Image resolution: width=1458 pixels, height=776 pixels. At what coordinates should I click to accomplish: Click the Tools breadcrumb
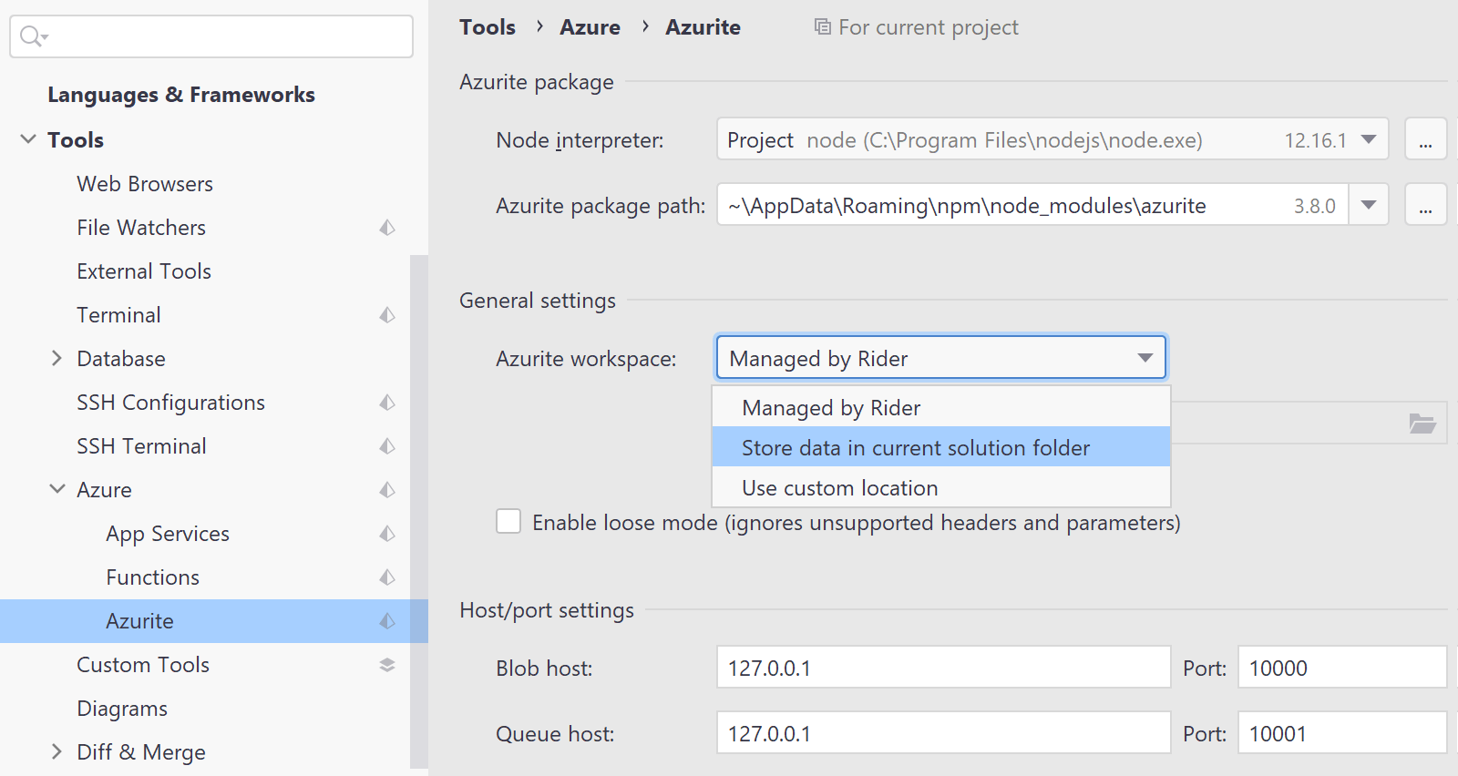pyautogui.click(x=488, y=27)
